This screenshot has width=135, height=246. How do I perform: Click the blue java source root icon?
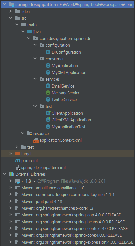click(29, 32)
